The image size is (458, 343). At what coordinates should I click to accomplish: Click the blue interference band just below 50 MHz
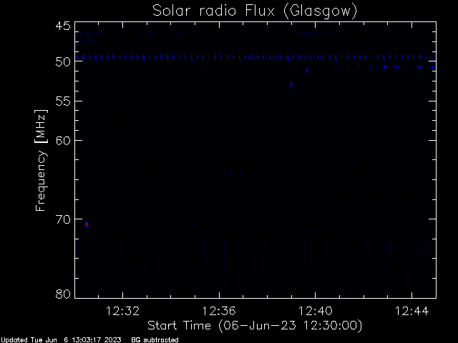pyautogui.click(x=255, y=57)
